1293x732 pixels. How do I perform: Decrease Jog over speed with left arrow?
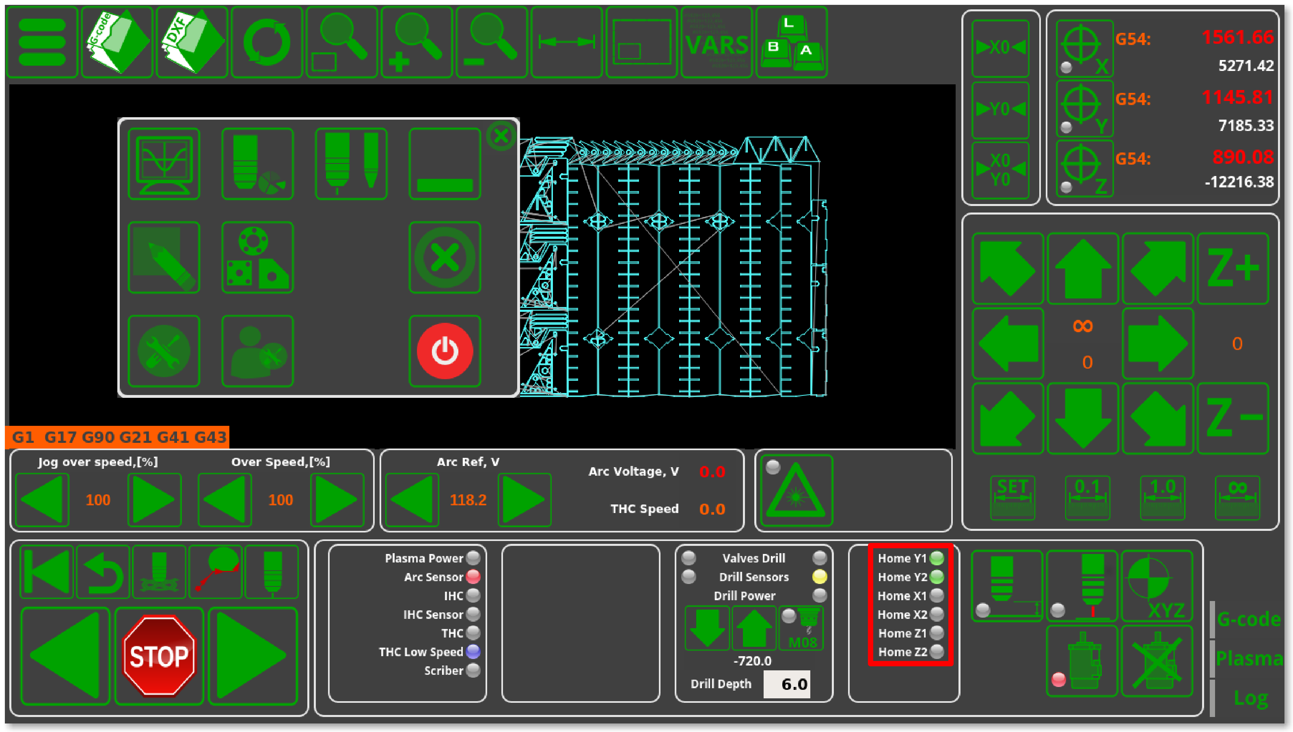pyautogui.click(x=42, y=500)
